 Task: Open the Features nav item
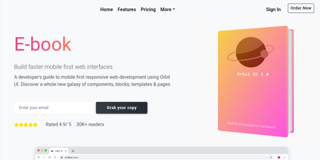point(127,9)
